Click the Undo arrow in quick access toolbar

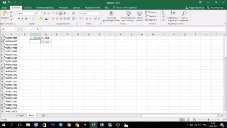click(x=9, y=2)
